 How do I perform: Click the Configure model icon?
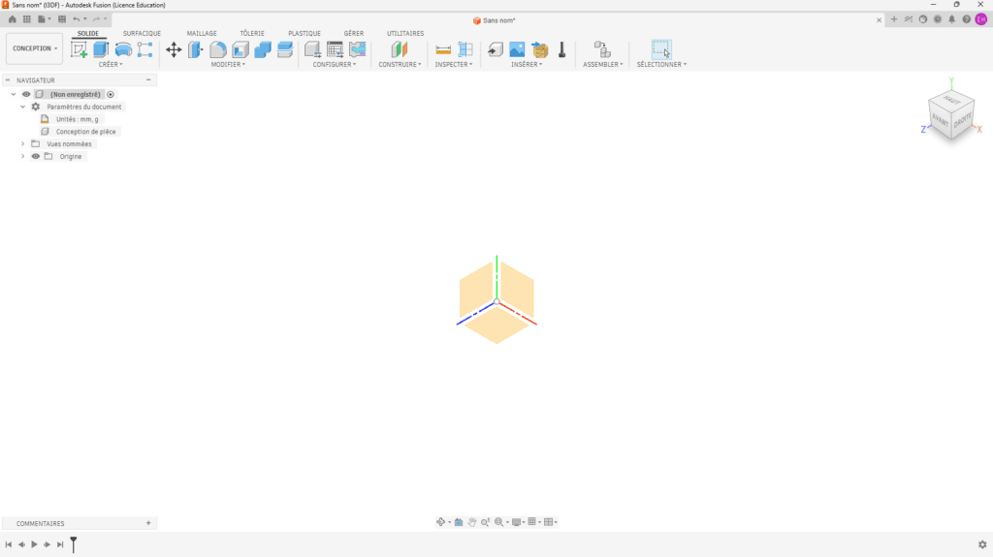[x=312, y=49]
